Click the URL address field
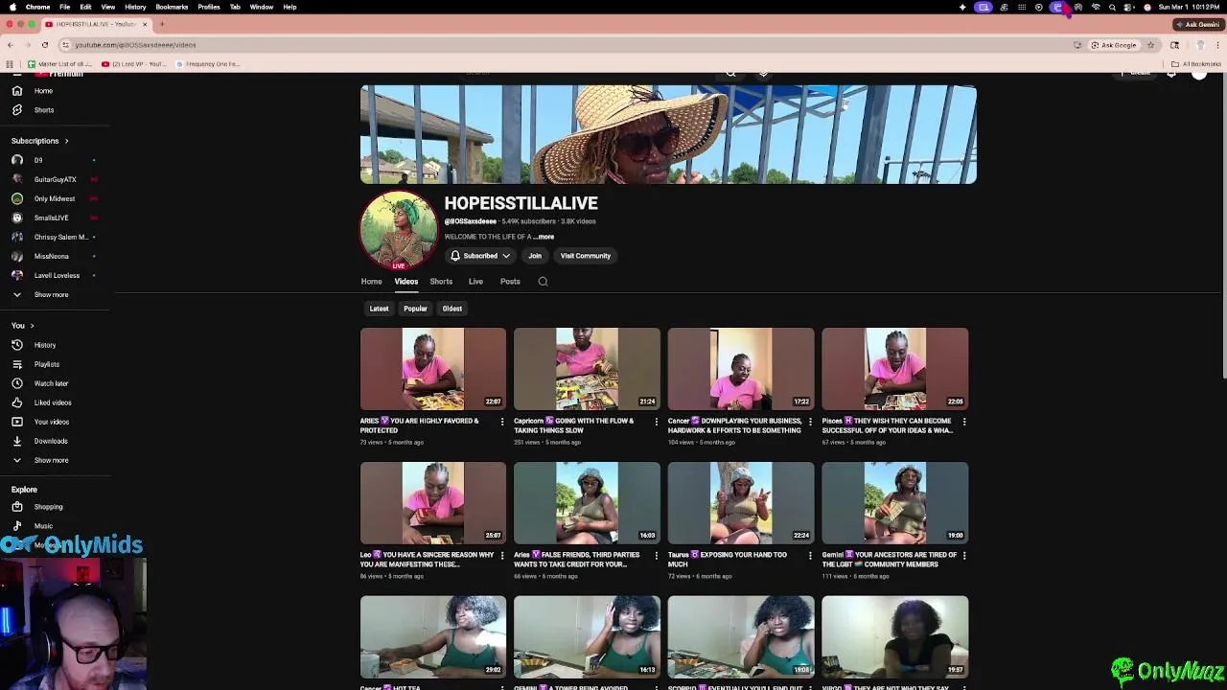1227x690 pixels. (566, 45)
